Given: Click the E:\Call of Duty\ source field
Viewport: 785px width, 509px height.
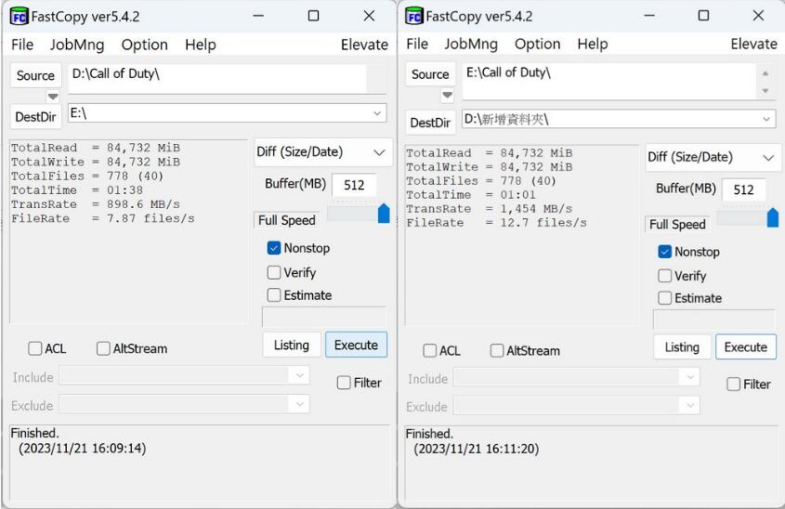Looking at the screenshot, I should [x=609, y=80].
